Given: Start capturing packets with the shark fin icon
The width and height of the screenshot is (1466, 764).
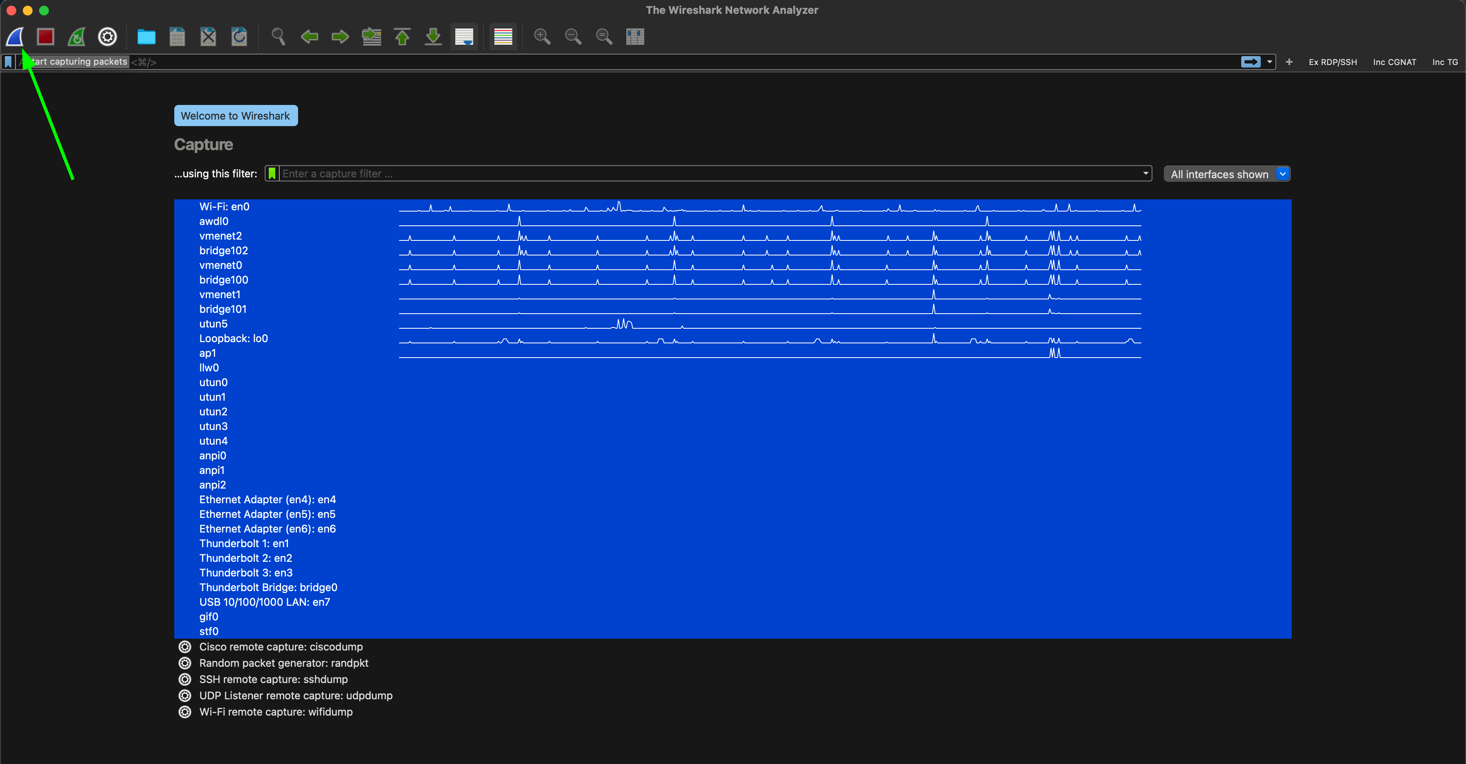Looking at the screenshot, I should click(15, 37).
